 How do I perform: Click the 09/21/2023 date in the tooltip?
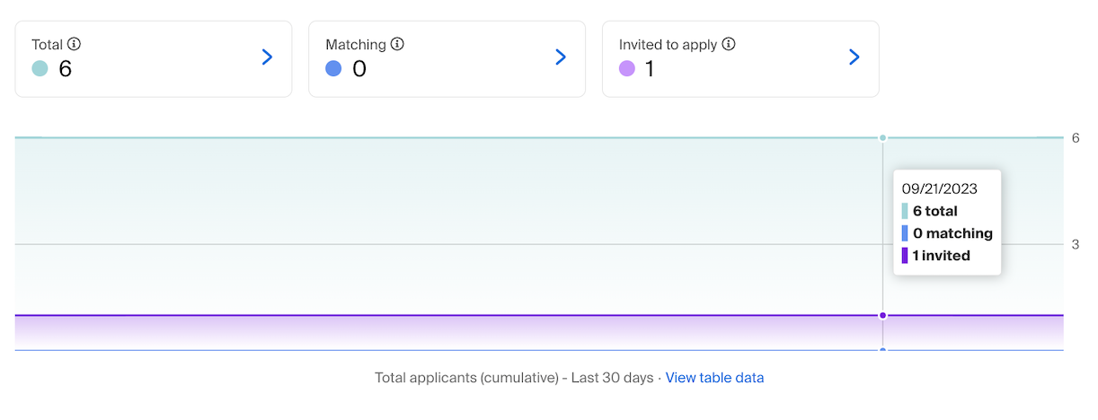(x=940, y=189)
